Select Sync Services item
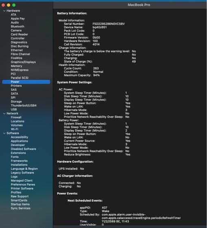The image size is (207, 228). [21, 208]
